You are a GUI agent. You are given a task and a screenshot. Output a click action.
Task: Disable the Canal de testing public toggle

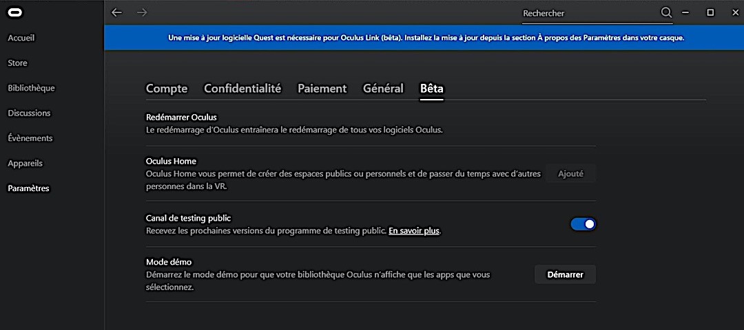(x=583, y=224)
